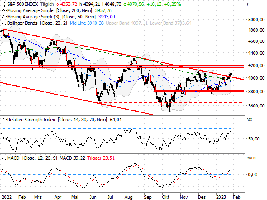The height and width of the screenshot is (200, 267).
Task: Click the Mai date axis label
Action: (75, 197)
